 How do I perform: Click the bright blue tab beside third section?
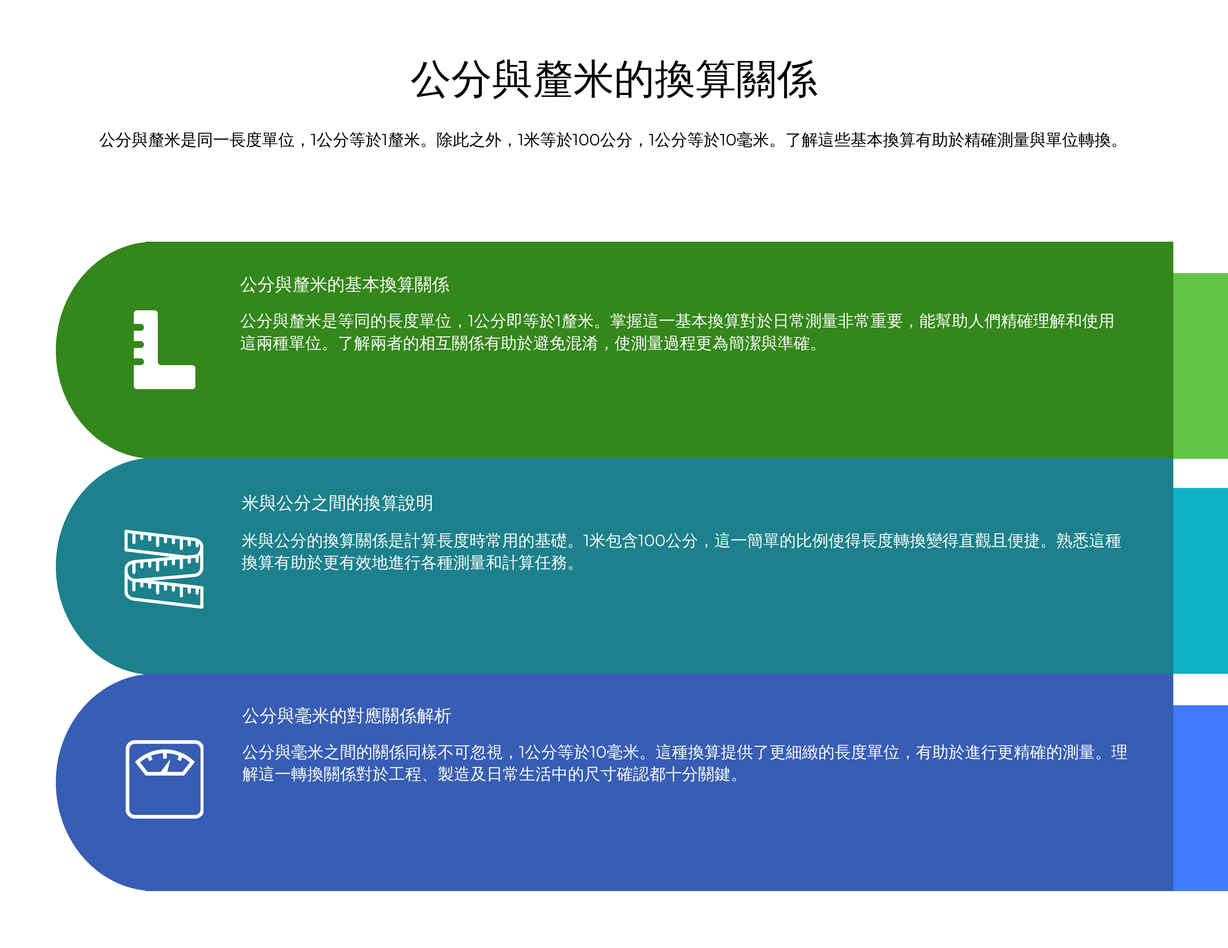pos(1200,798)
